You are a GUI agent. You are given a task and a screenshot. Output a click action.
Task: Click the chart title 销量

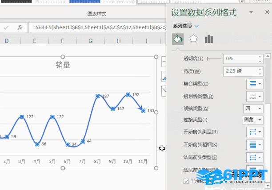point(63,65)
